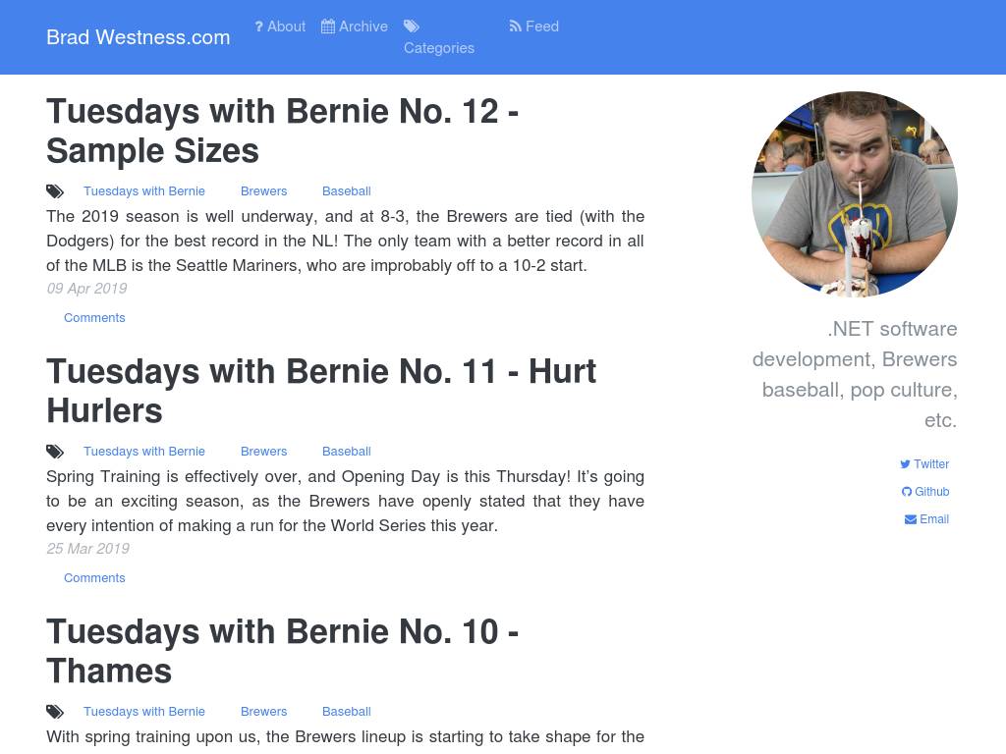Open Tuesdays with Bernie No. 11 post
The image size is (1006, 754).
pyautogui.click(x=320, y=391)
